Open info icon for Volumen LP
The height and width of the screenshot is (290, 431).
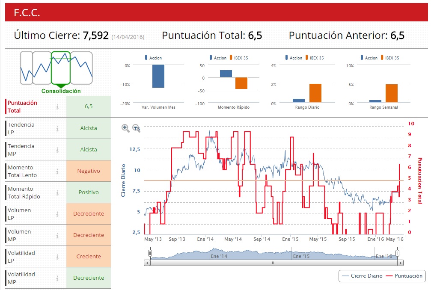pos(57,214)
